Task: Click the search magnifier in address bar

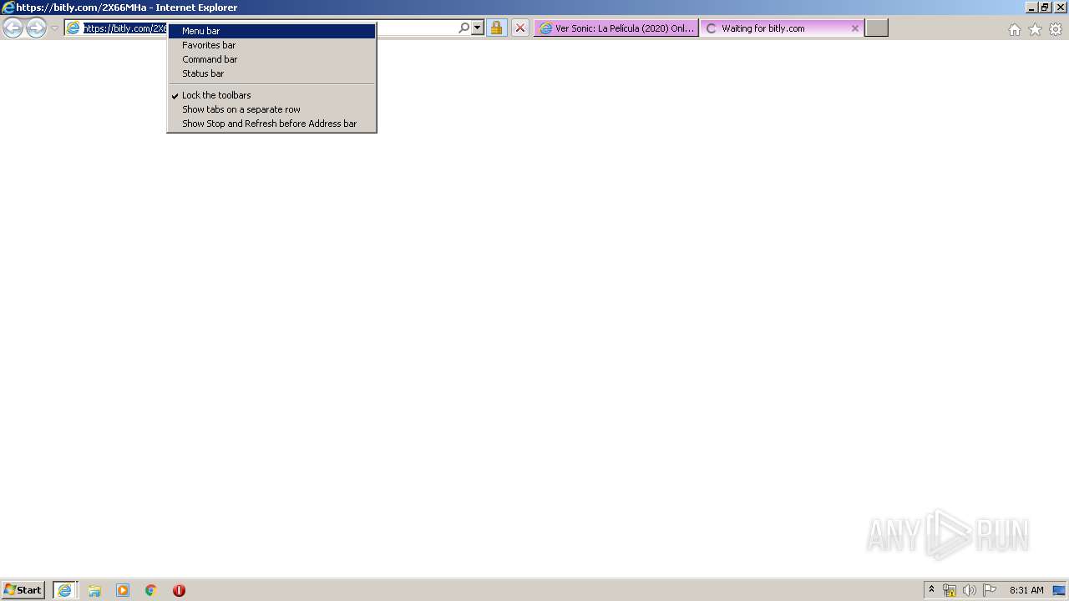Action: coord(464,28)
